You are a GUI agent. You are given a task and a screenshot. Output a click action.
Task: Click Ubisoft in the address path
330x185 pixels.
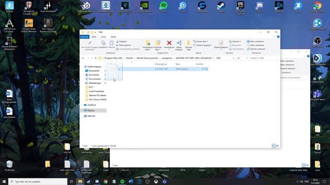click(129, 58)
